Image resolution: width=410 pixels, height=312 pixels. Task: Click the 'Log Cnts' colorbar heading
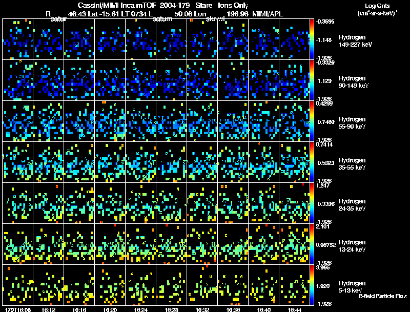pyautogui.click(x=377, y=6)
